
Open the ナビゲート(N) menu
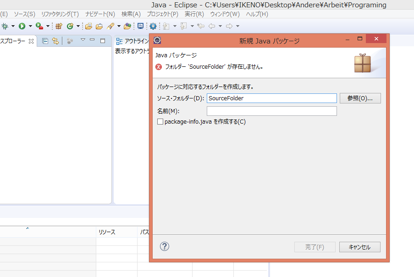tap(100, 14)
